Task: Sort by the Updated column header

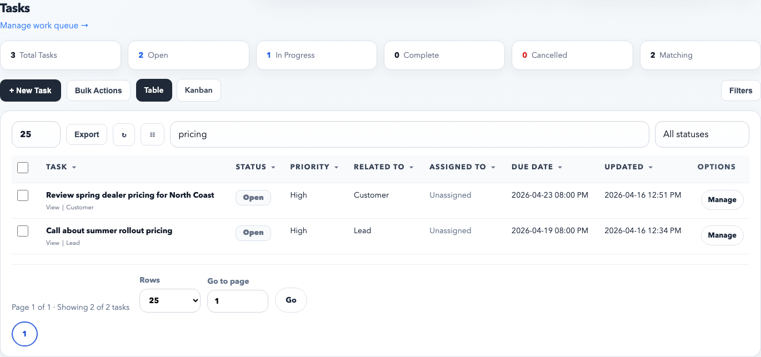Action: (x=629, y=167)
